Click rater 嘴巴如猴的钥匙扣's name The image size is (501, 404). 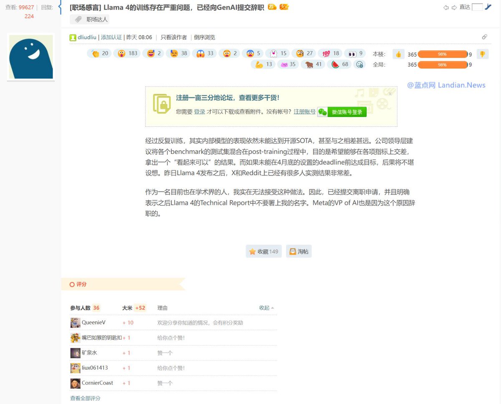pos(102,338)
